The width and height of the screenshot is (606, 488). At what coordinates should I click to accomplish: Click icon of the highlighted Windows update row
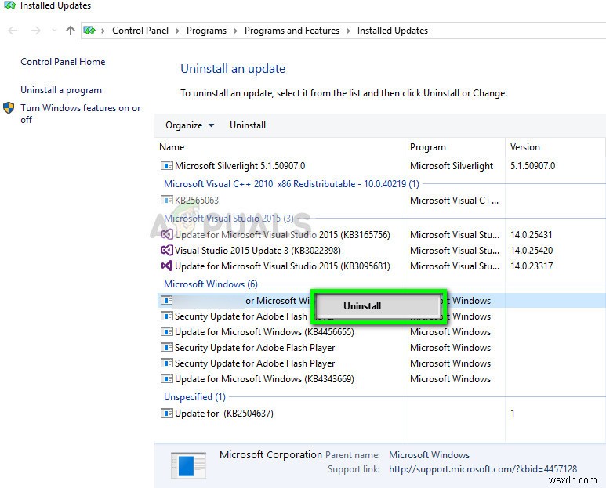click(166, 300)
